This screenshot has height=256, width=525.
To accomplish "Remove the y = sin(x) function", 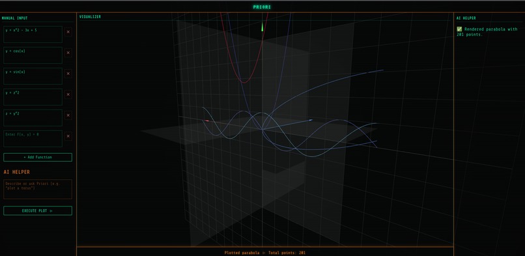I will click(x=68, y=74).
